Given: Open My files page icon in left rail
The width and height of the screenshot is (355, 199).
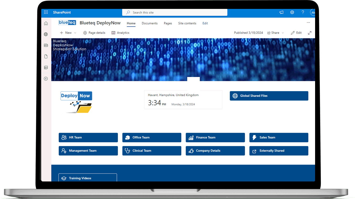Looking at the screenshot, I should pyautogui.click(x=46, y=57).
